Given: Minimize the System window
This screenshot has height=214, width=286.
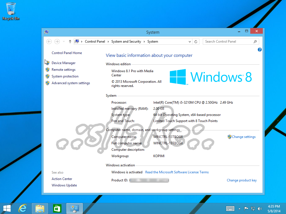Looking at the screenshot, I should 239,31.
